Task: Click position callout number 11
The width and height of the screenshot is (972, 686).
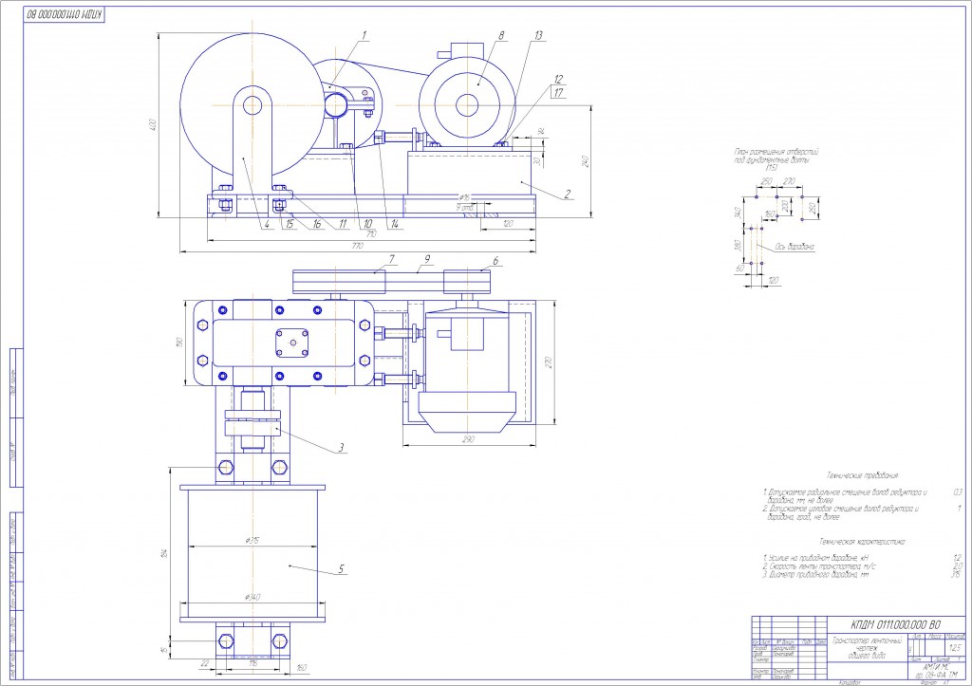Action: 343,224
